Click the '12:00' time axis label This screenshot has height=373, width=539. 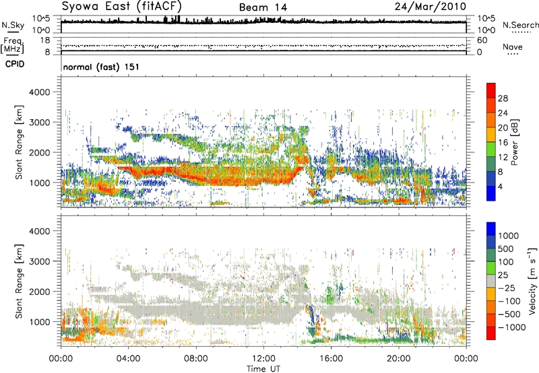point(263,359)
